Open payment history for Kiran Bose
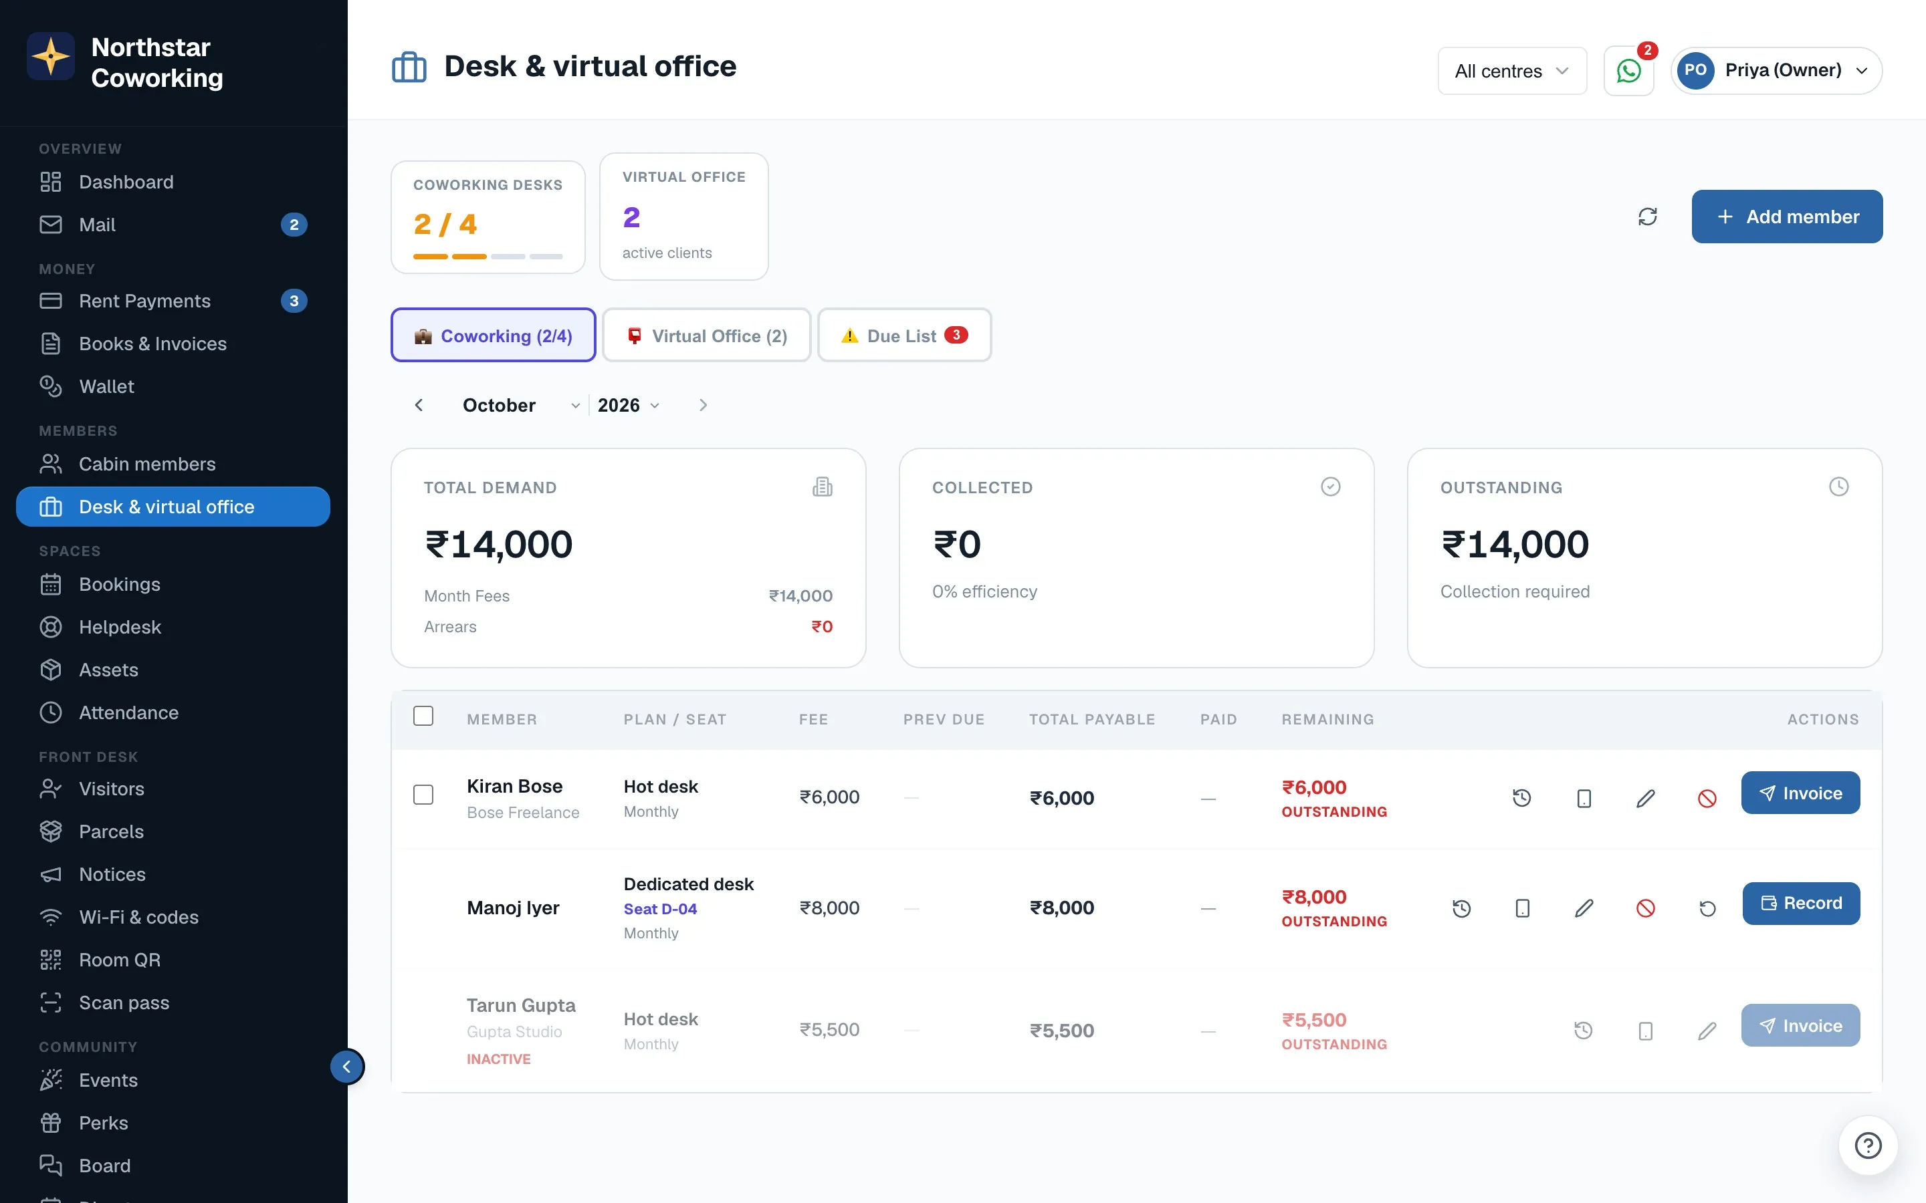 coord(1521,797)
